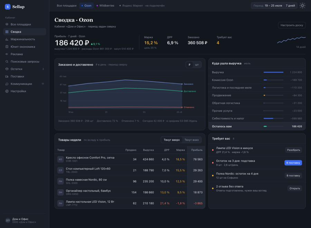
Task: Sort table by Прибыль column header
Action: tap(197, 150)
